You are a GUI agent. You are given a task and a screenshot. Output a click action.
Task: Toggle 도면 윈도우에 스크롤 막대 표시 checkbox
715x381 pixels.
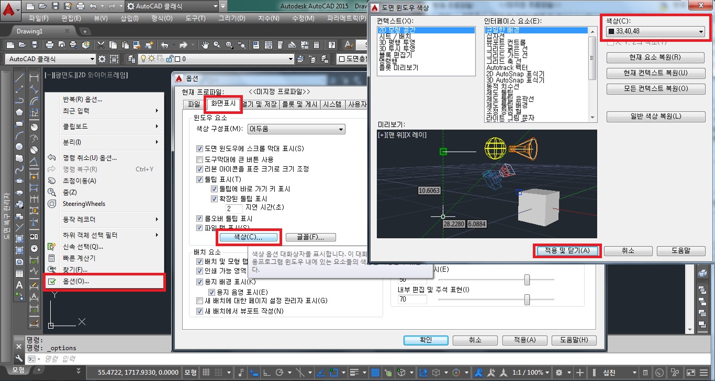click(199, 149)
